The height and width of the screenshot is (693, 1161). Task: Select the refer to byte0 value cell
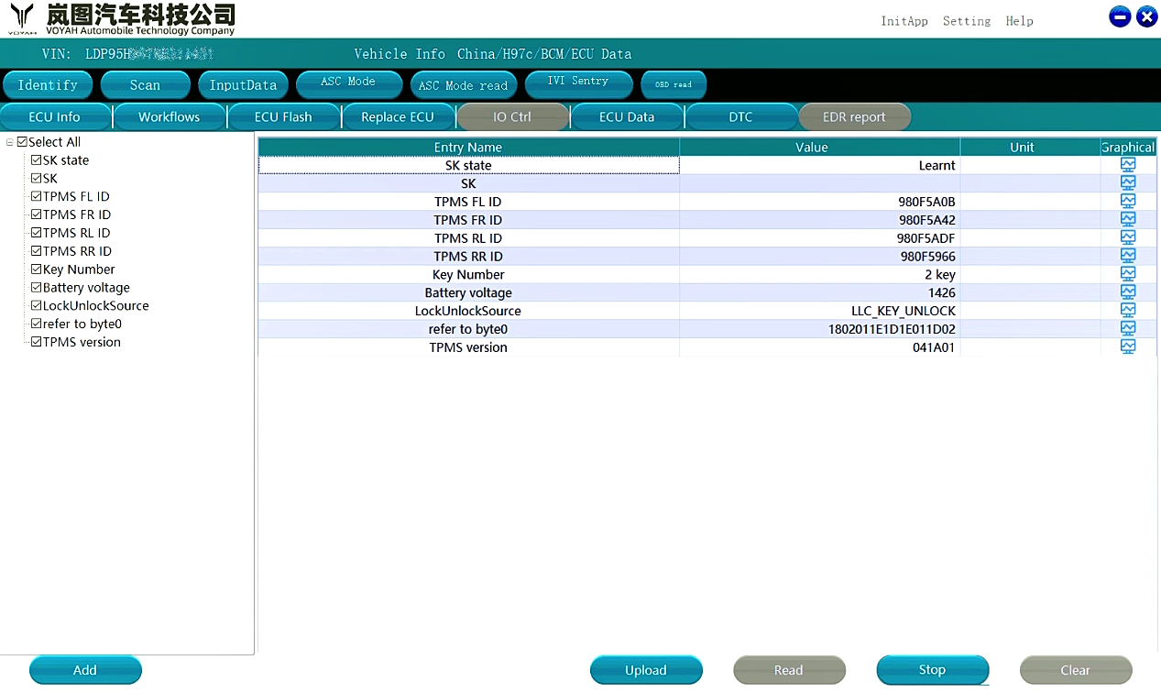tap(819, 329)
